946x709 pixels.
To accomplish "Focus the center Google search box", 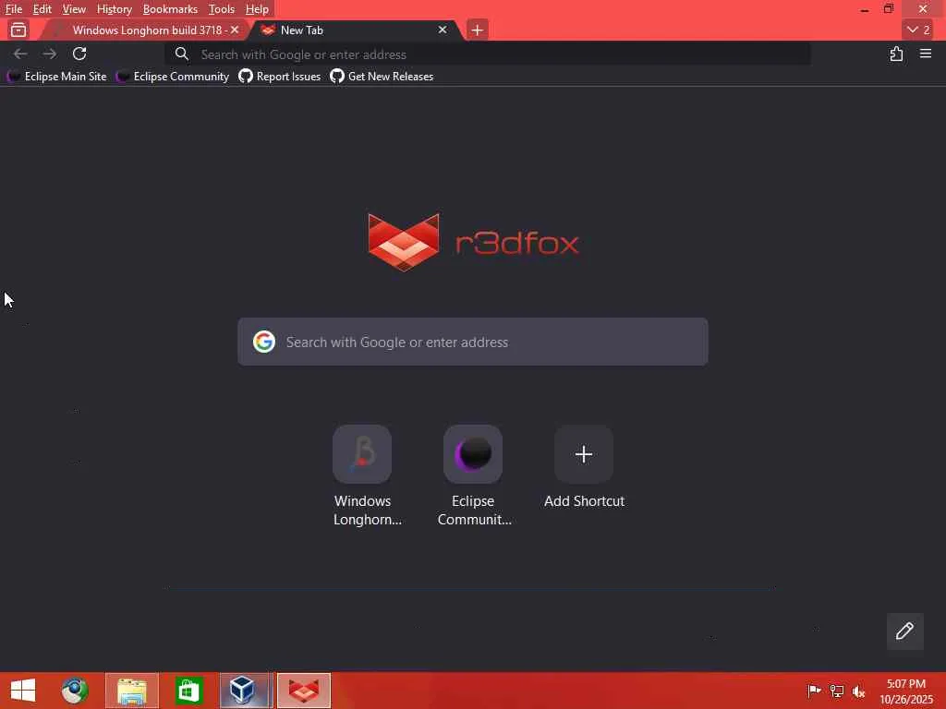I will [x=473, y=342].
